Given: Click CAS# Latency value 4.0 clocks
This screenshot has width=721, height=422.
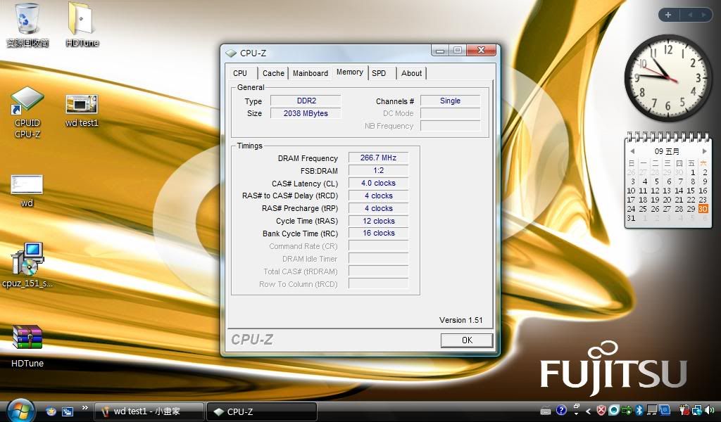Looking at the screenshot, I should pyautogui.click(x=378, y=183).
